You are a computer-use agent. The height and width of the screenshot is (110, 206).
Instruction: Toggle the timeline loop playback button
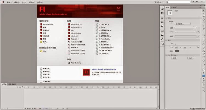40,109
